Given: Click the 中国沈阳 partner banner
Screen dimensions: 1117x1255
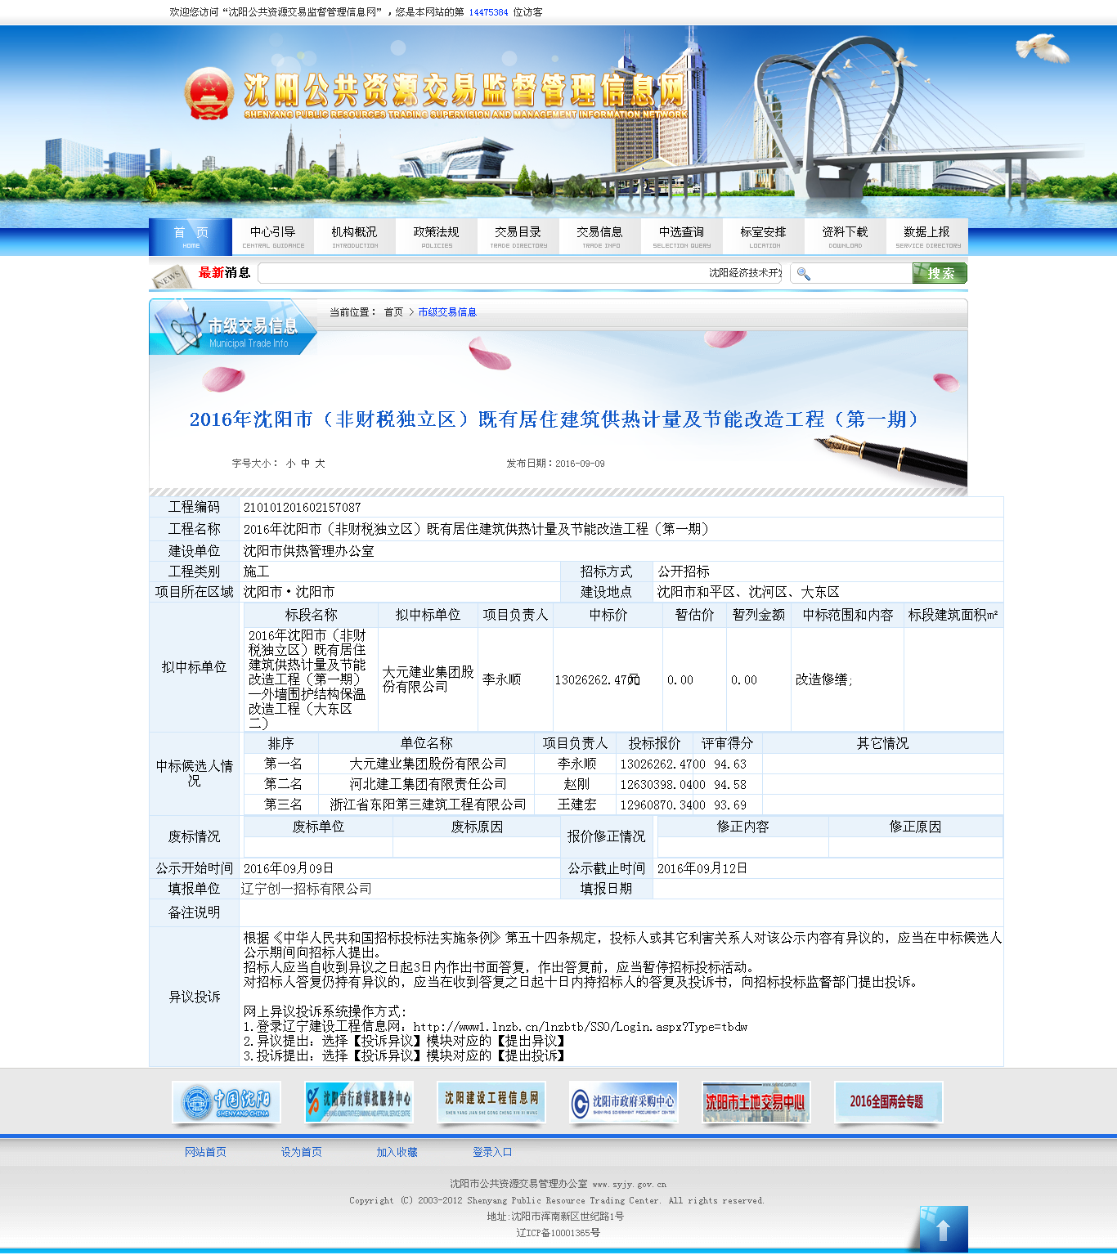Looking at the screenshot, I should [227, 1102].
